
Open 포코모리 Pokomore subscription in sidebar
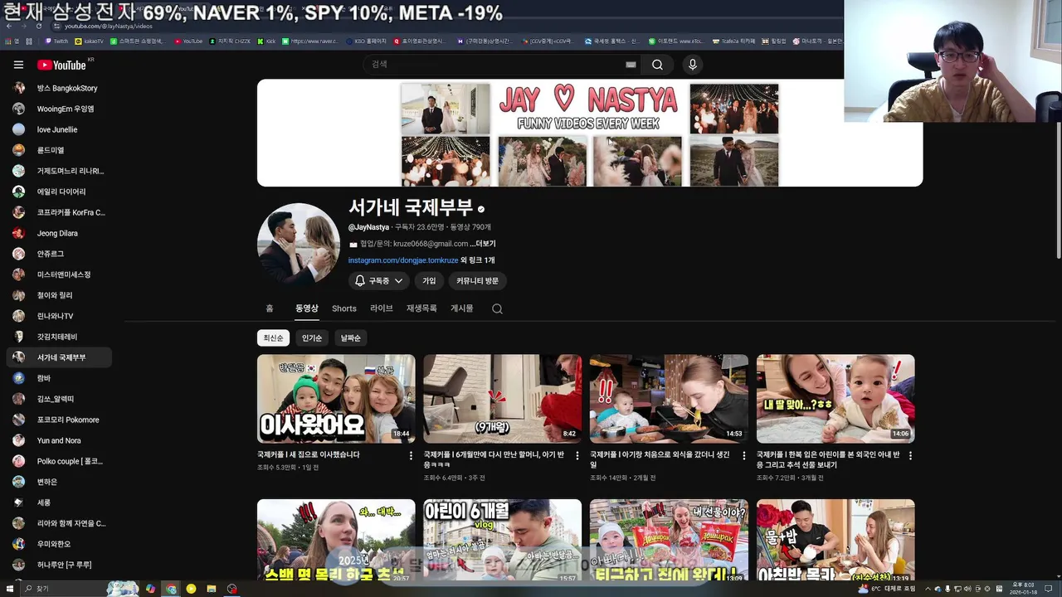(58, 420)
